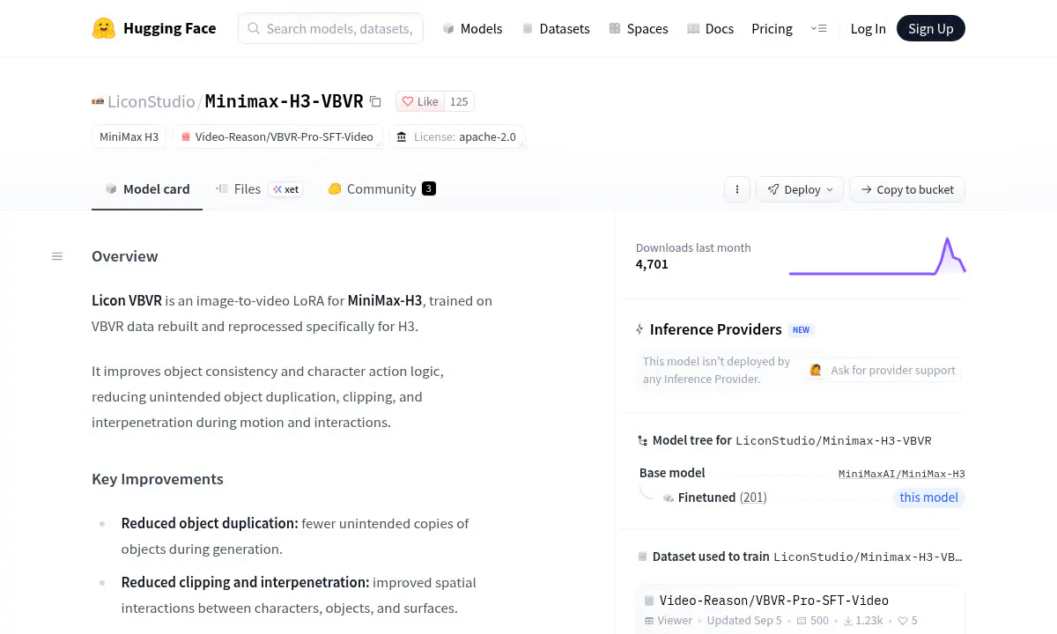Screen dimensions: 1057x634
Task: Open the table of contents menu icon
Action: pos(57,256)
